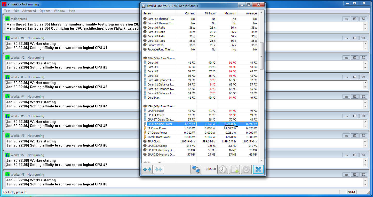Select the Uncore Ratio sensor row

tap(200, 45)
